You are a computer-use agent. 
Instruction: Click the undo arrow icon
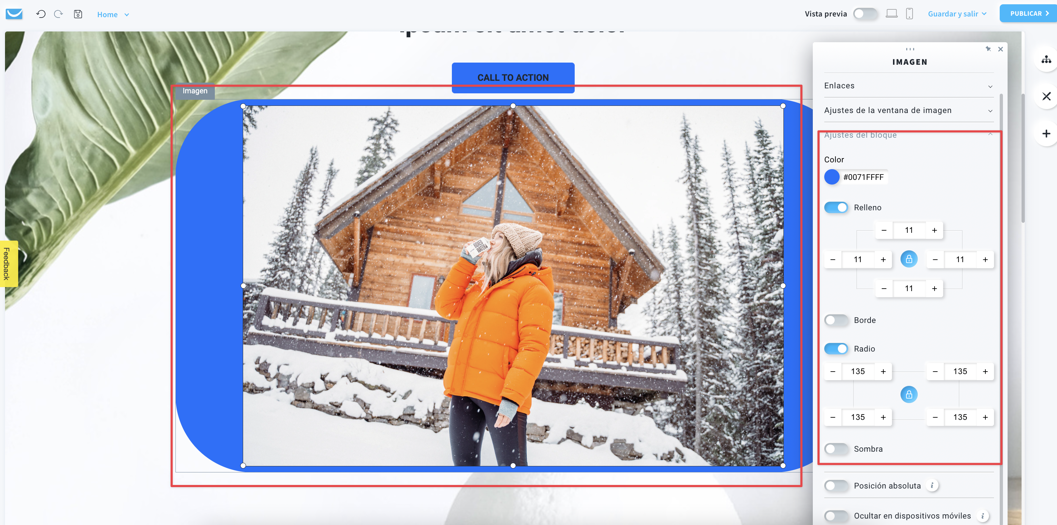(40, 14)
